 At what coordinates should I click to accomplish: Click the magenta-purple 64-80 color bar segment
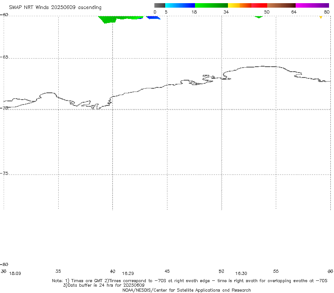[312, 5]
